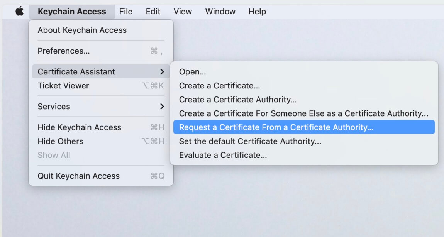Choose Evaluate a Certificate…
Viewport: 444px width, 237px height.
pos(223,155)
